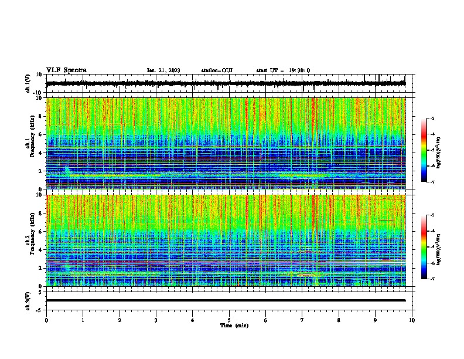Click time-axis tick label "1"
Screen dimensions: 464x359
point(83,320)
